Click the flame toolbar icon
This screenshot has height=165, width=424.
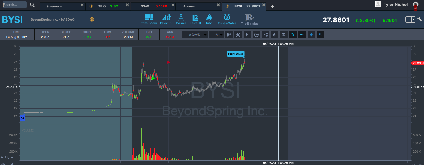click(x=274, y=35)
